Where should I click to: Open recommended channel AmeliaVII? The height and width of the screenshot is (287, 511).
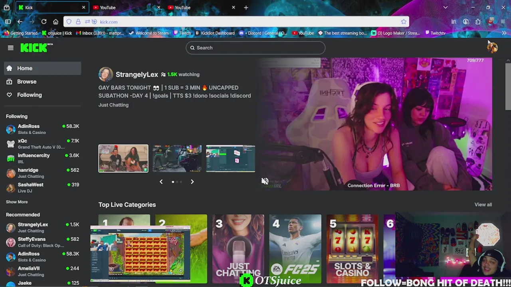(43, 271)
